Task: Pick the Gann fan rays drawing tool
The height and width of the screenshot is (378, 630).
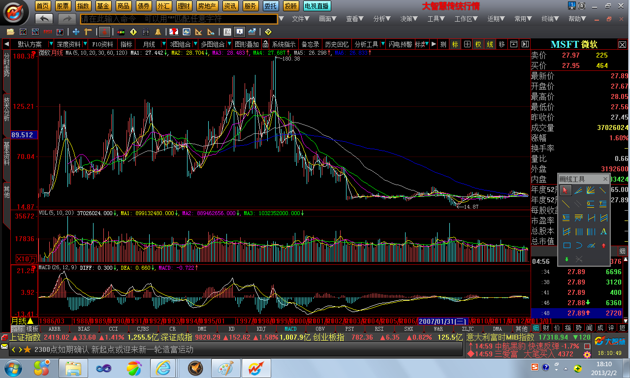Action: (x=591, y=190)
